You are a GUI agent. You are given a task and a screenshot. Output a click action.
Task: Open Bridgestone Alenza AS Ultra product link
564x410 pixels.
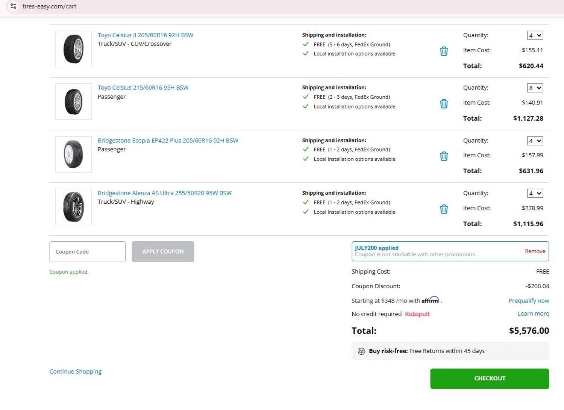tap(165, 193)
